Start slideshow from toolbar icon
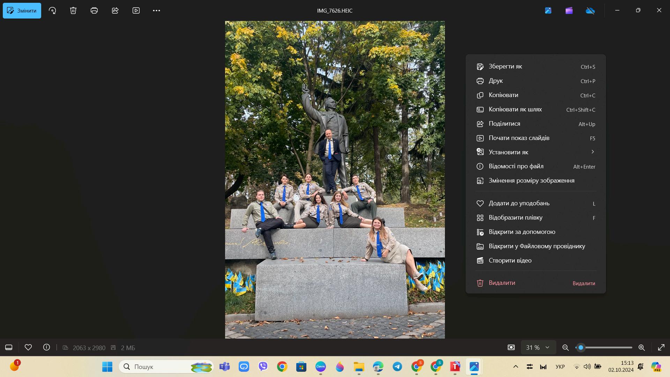Viewport: 670px width, 377px height. click(x=136, y=10)
